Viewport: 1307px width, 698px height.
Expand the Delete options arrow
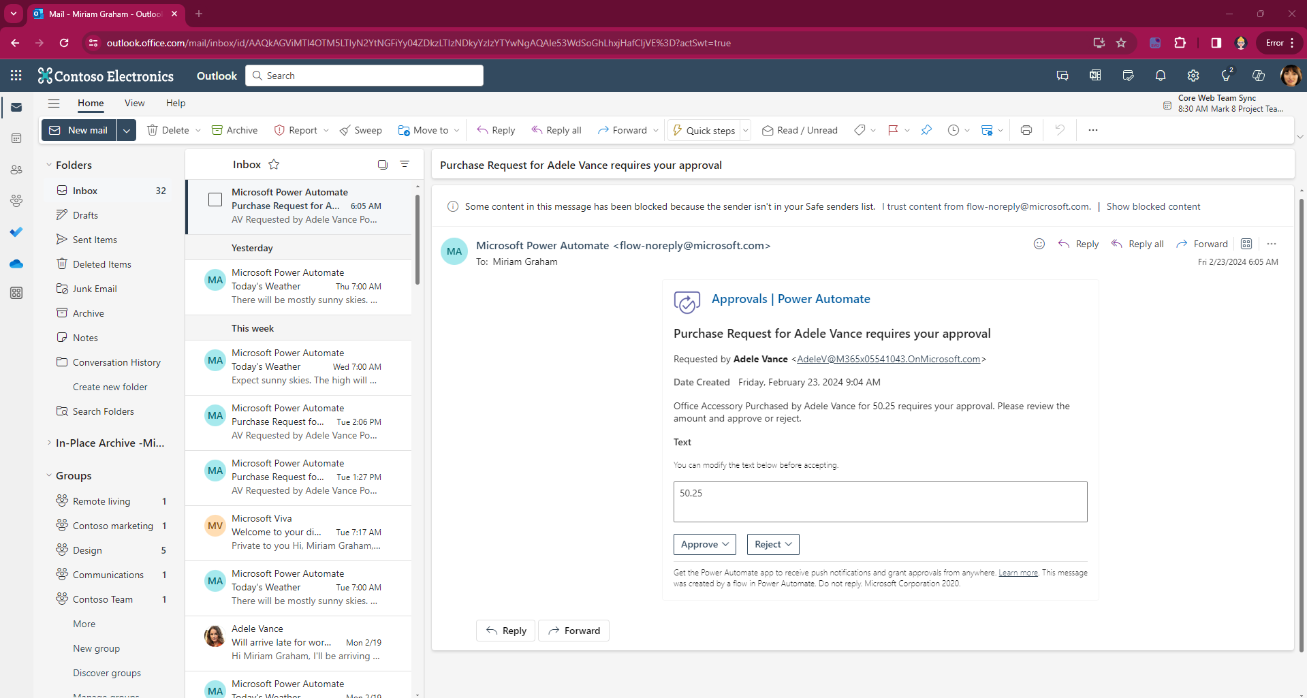pyautogui.click(x=198, y=130)
